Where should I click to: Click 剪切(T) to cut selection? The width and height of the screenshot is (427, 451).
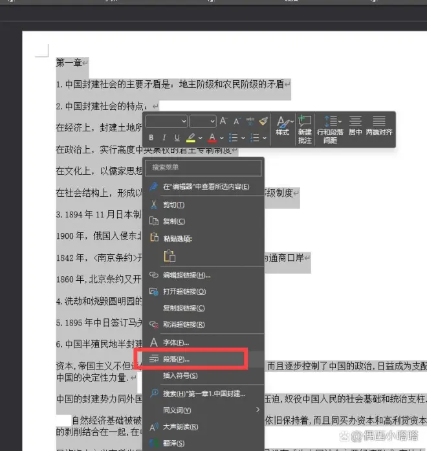point(174,204)
